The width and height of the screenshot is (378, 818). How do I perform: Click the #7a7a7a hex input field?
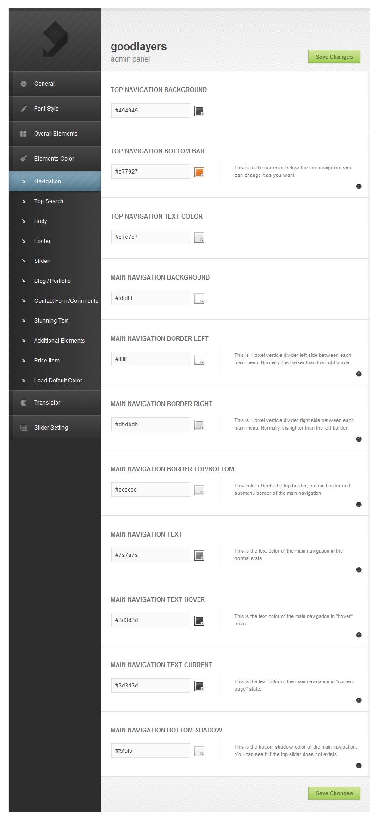pyautogui.click(x=150, y=555)
